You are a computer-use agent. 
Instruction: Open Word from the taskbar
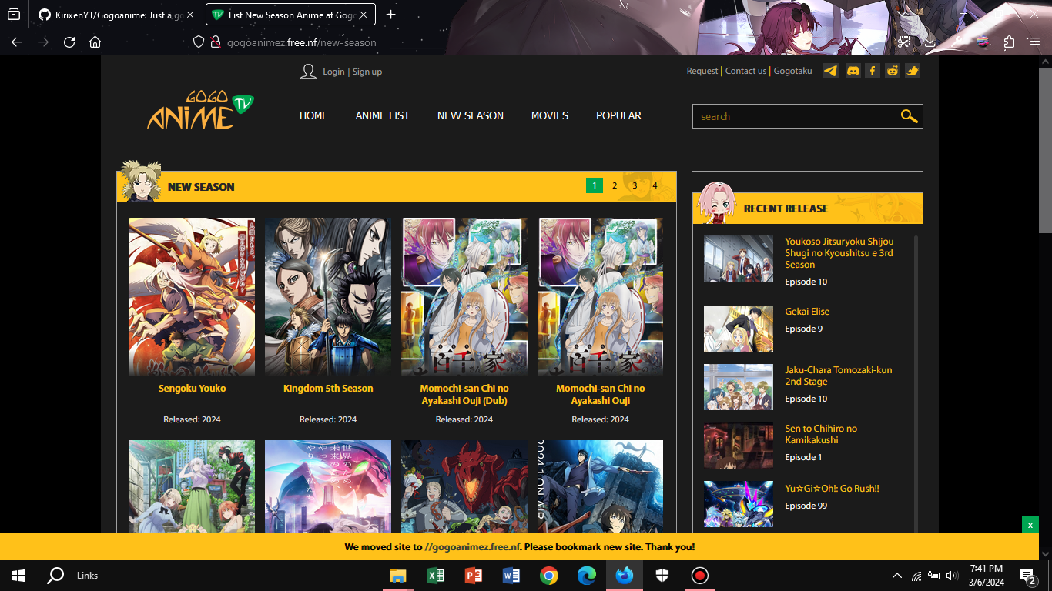[x=511, y=576]
